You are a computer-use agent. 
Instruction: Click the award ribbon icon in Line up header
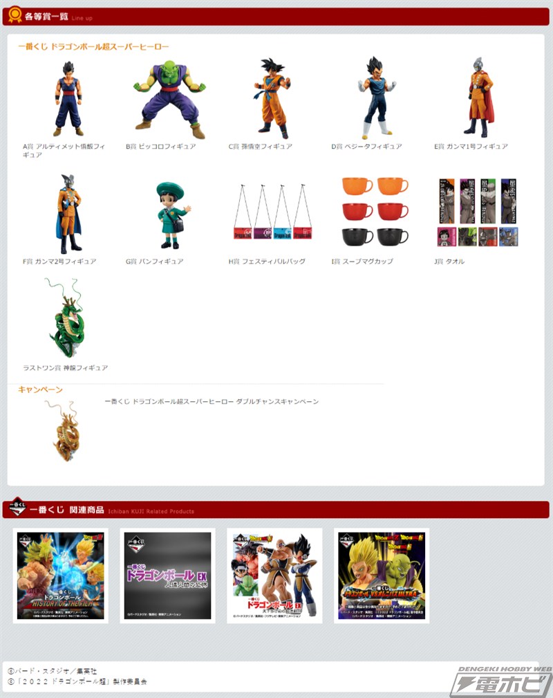pos(15,15)
